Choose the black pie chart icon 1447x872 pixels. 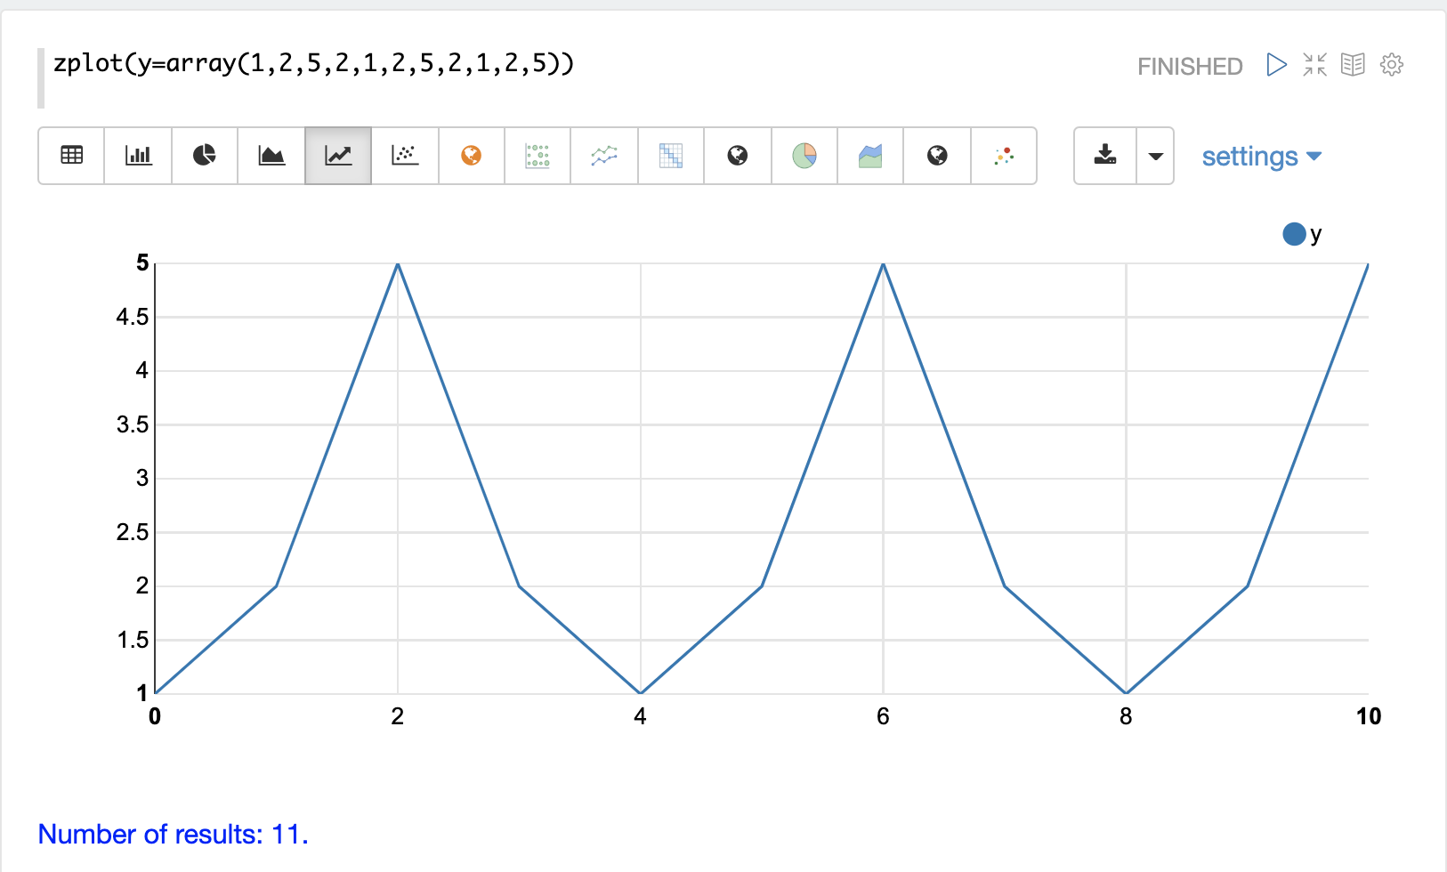(205, 156)
